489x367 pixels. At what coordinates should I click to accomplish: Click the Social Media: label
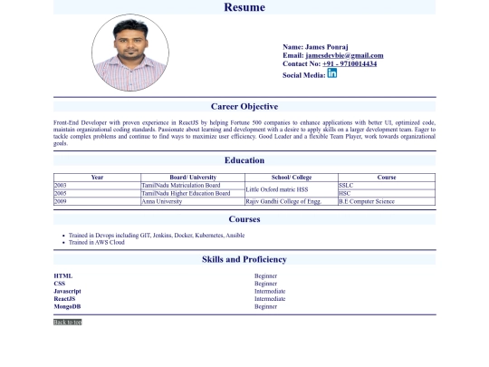[x=304, y=75]
